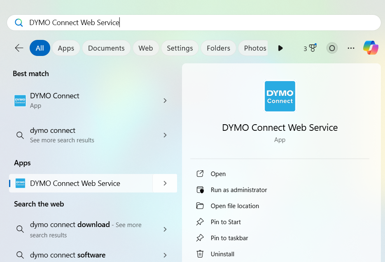This screenshot has height=262, width=385.
Task: Select Pin to taskbar
Action: pyautogui.click(x=229, y=238)
